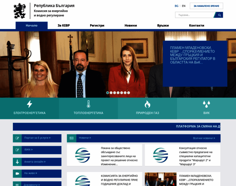
Task: Open the За КЕВР menu
Action: (x=64, y=25)
